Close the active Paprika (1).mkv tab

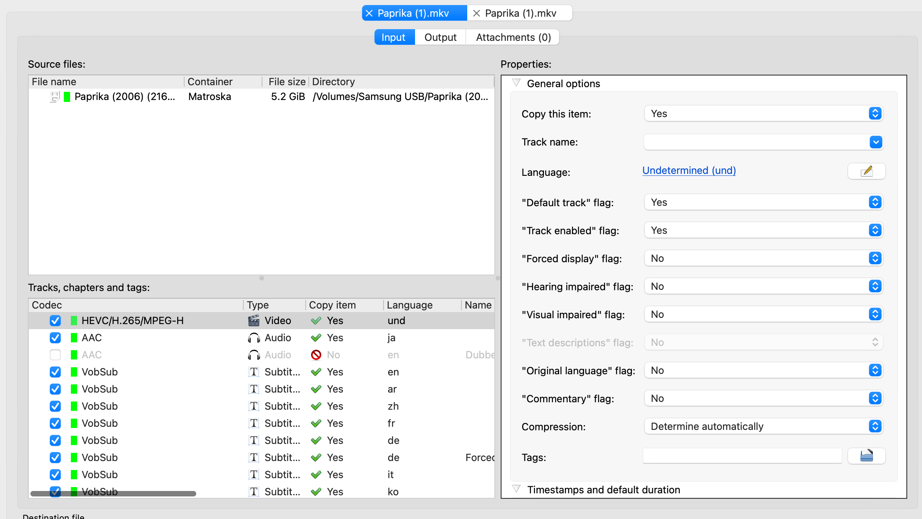tap(369, 13)
